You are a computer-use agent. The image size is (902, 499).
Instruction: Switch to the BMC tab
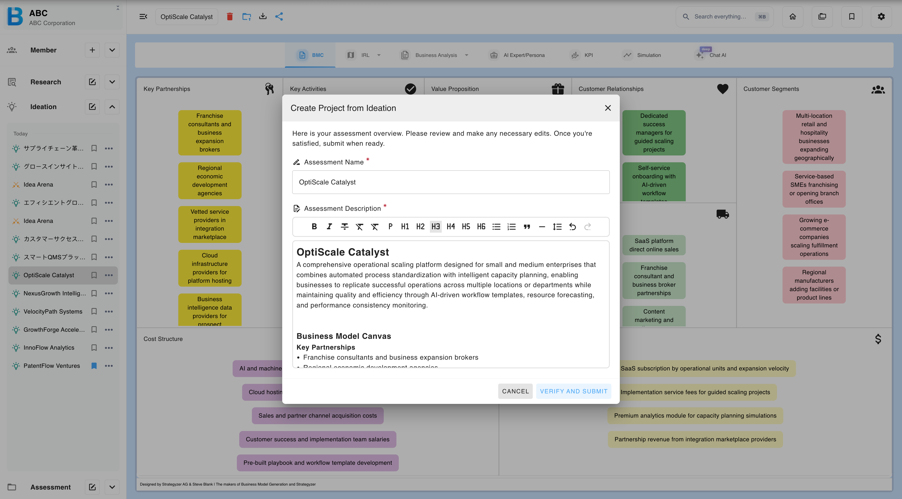(x=310, y=55)
